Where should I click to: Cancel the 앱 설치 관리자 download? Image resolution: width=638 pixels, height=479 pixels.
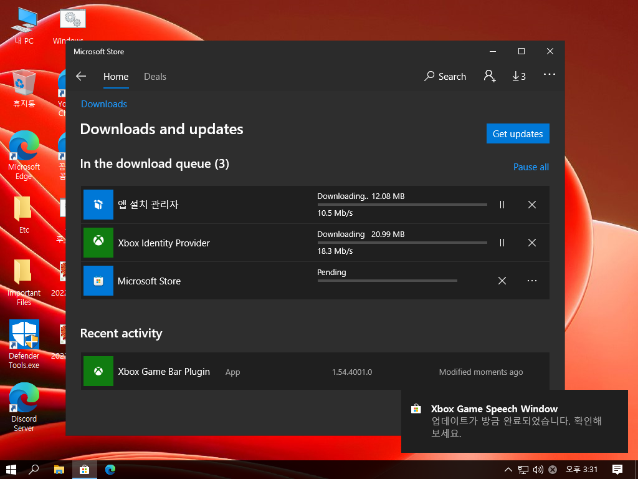[x=532, y=205]
